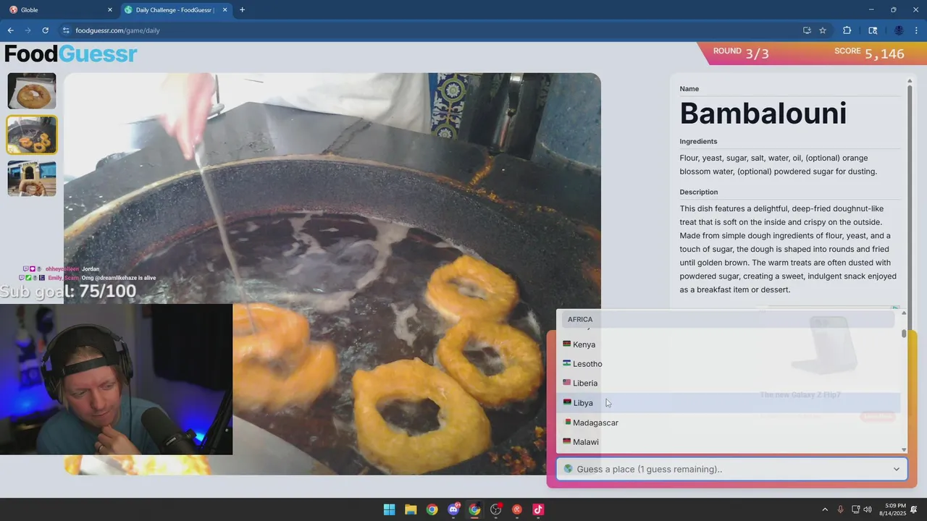The height and width of the screenshot is (521, 927).
Task: Open the Chrome profile avatar
Action: [x=899, y=30]
